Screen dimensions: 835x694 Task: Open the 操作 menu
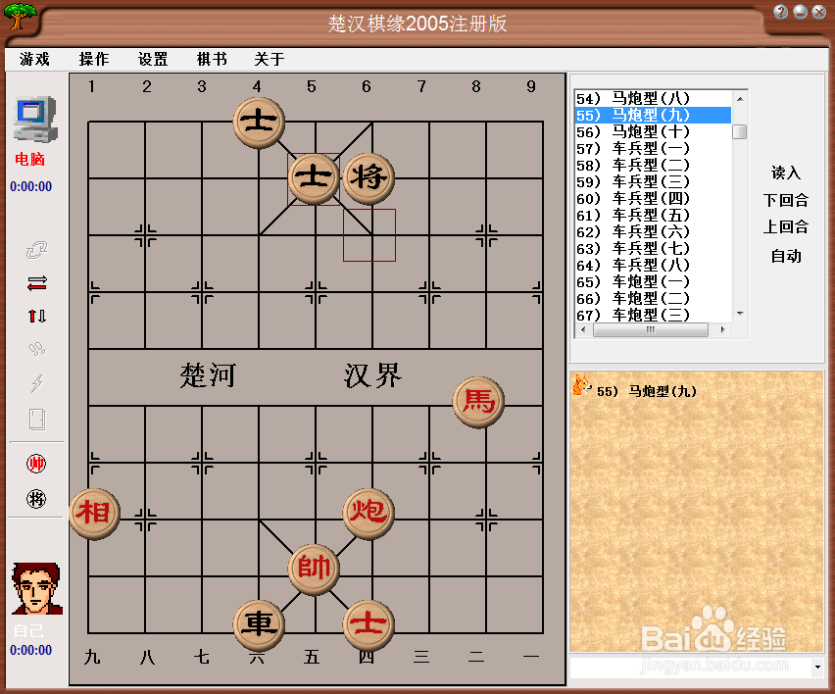point(94,59)
